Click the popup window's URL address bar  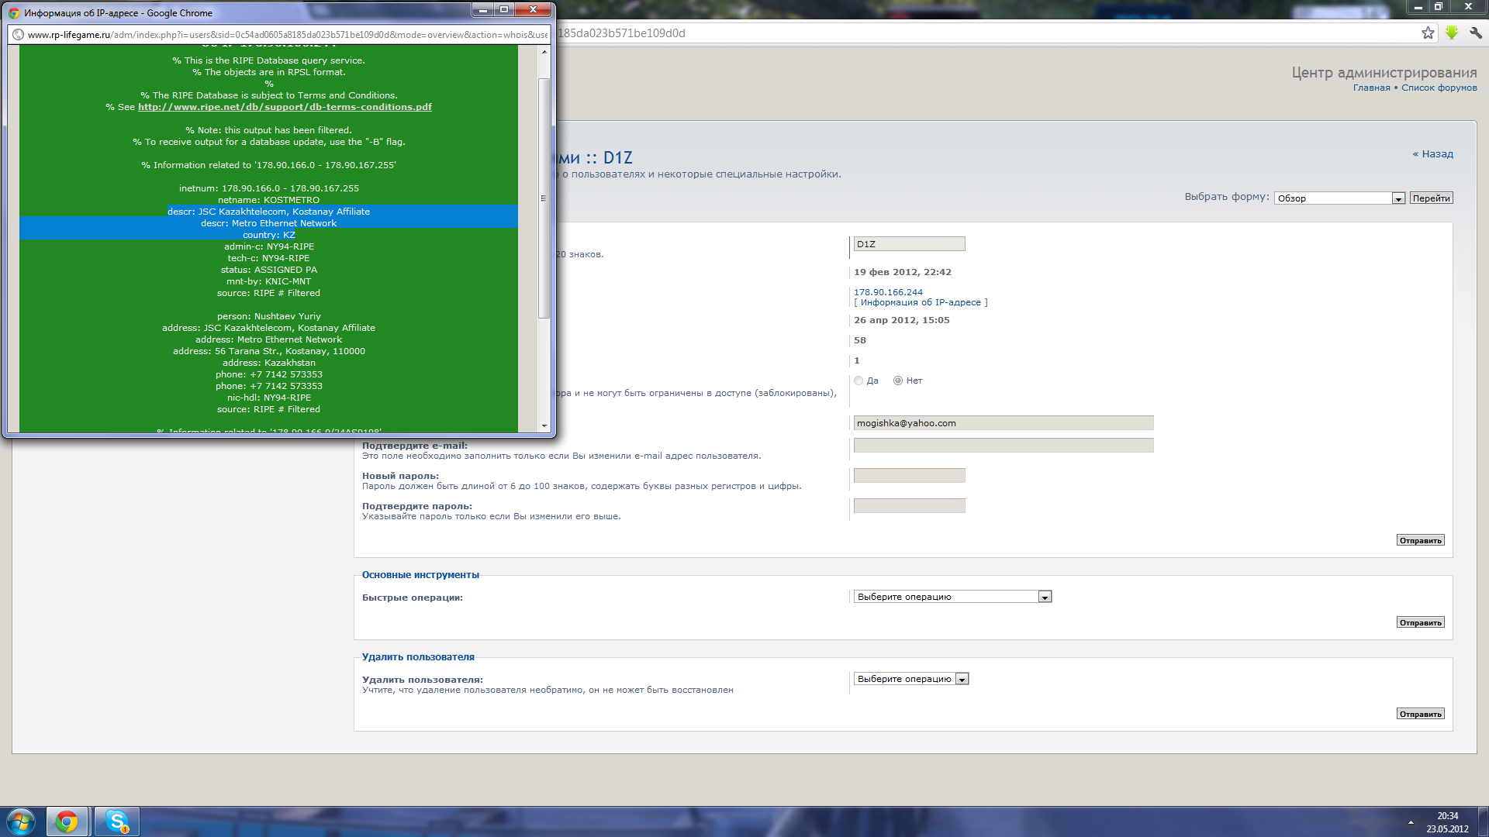tap(287, 34)
